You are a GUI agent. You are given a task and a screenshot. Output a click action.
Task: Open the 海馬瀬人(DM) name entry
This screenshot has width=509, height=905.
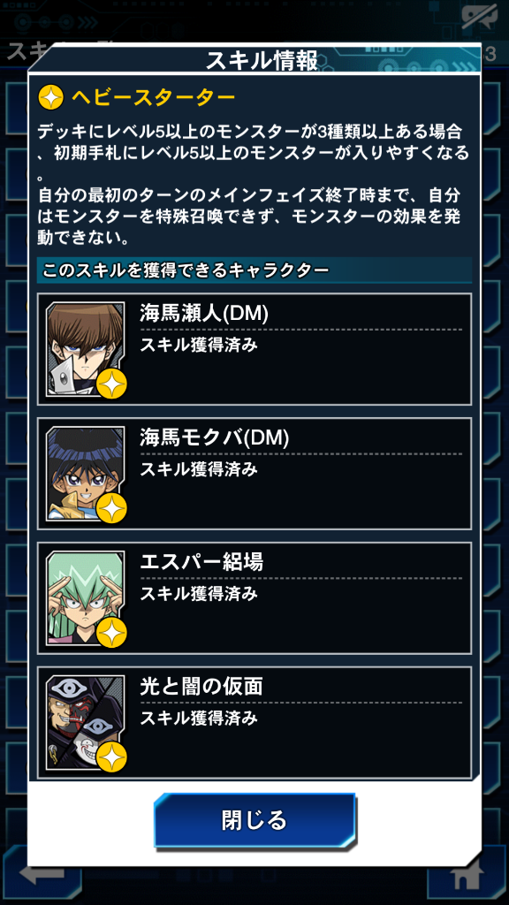point(204,314)
